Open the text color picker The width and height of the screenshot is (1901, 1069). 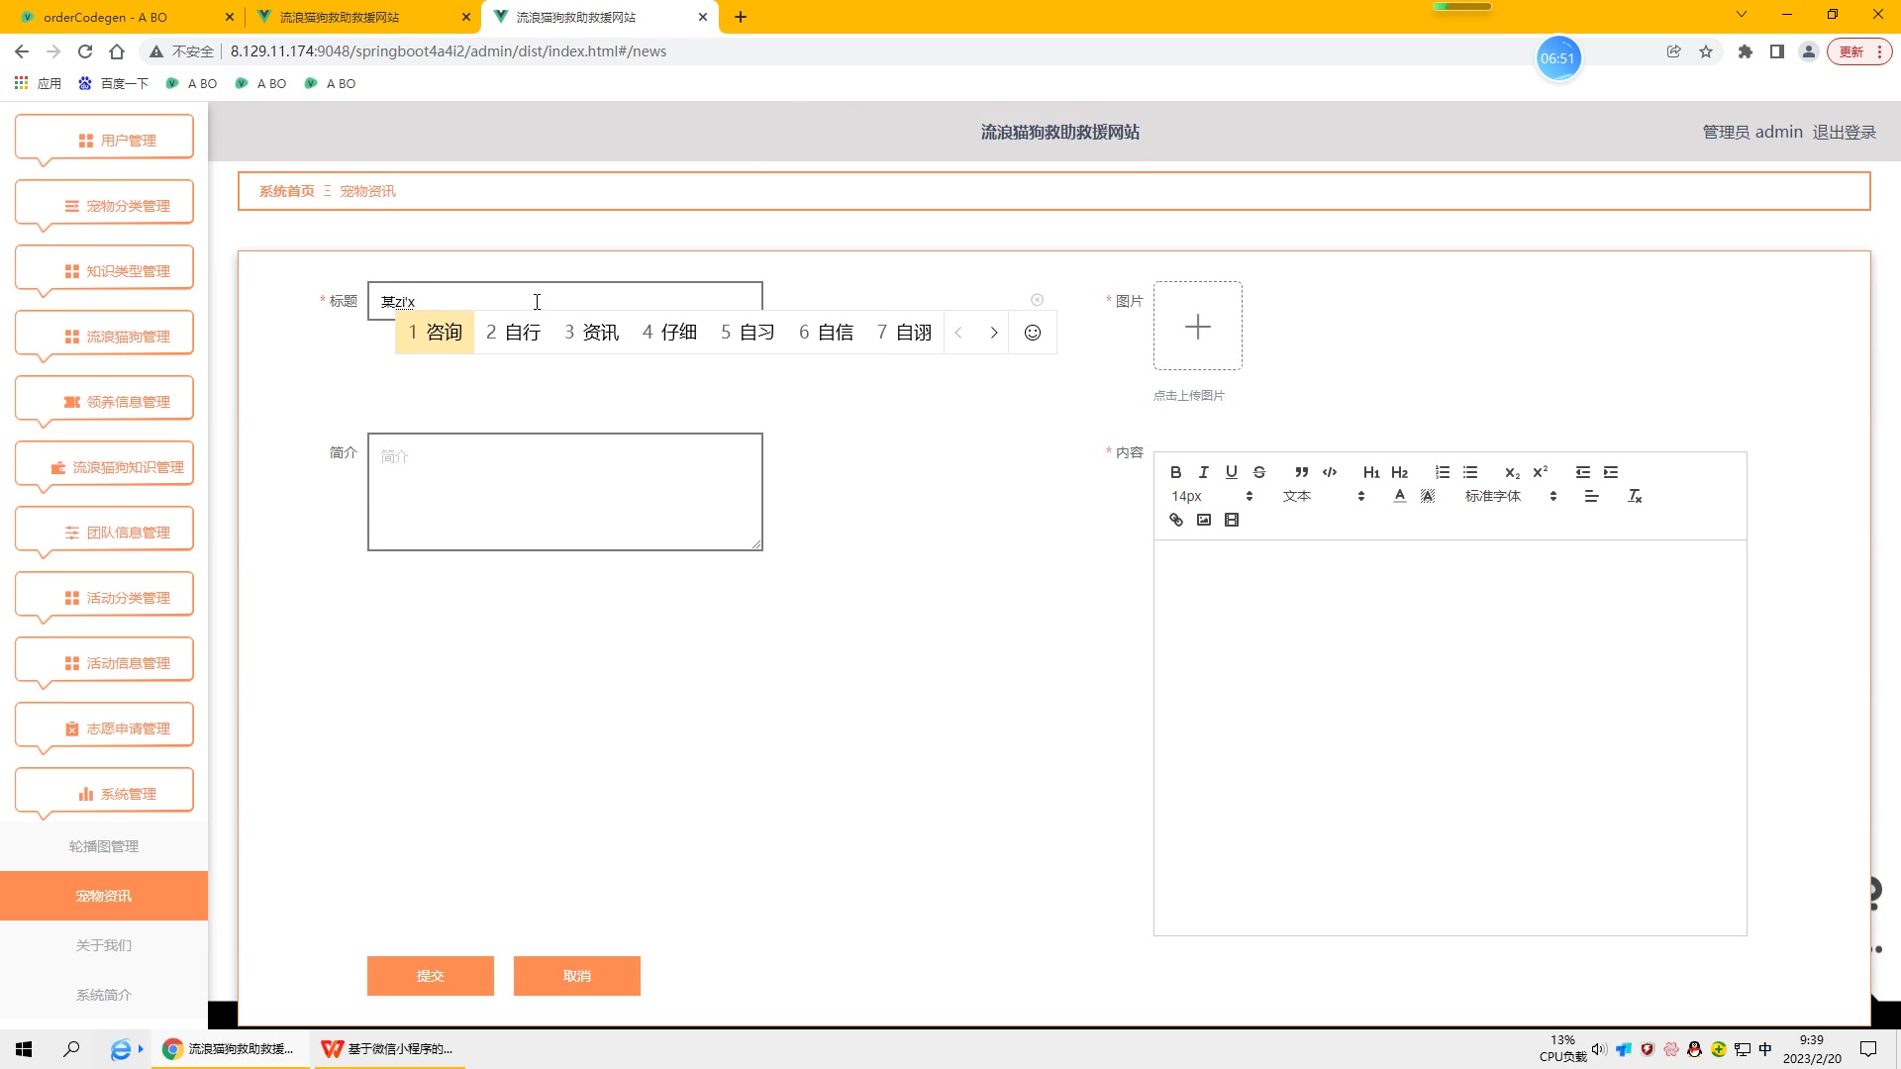point(1399,496)
